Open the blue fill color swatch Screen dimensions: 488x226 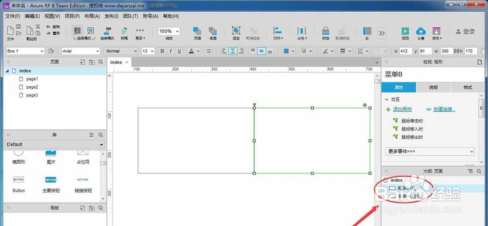286,51
